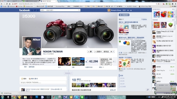Click the Nikon profile picture with man

click(x=32, y=46)
